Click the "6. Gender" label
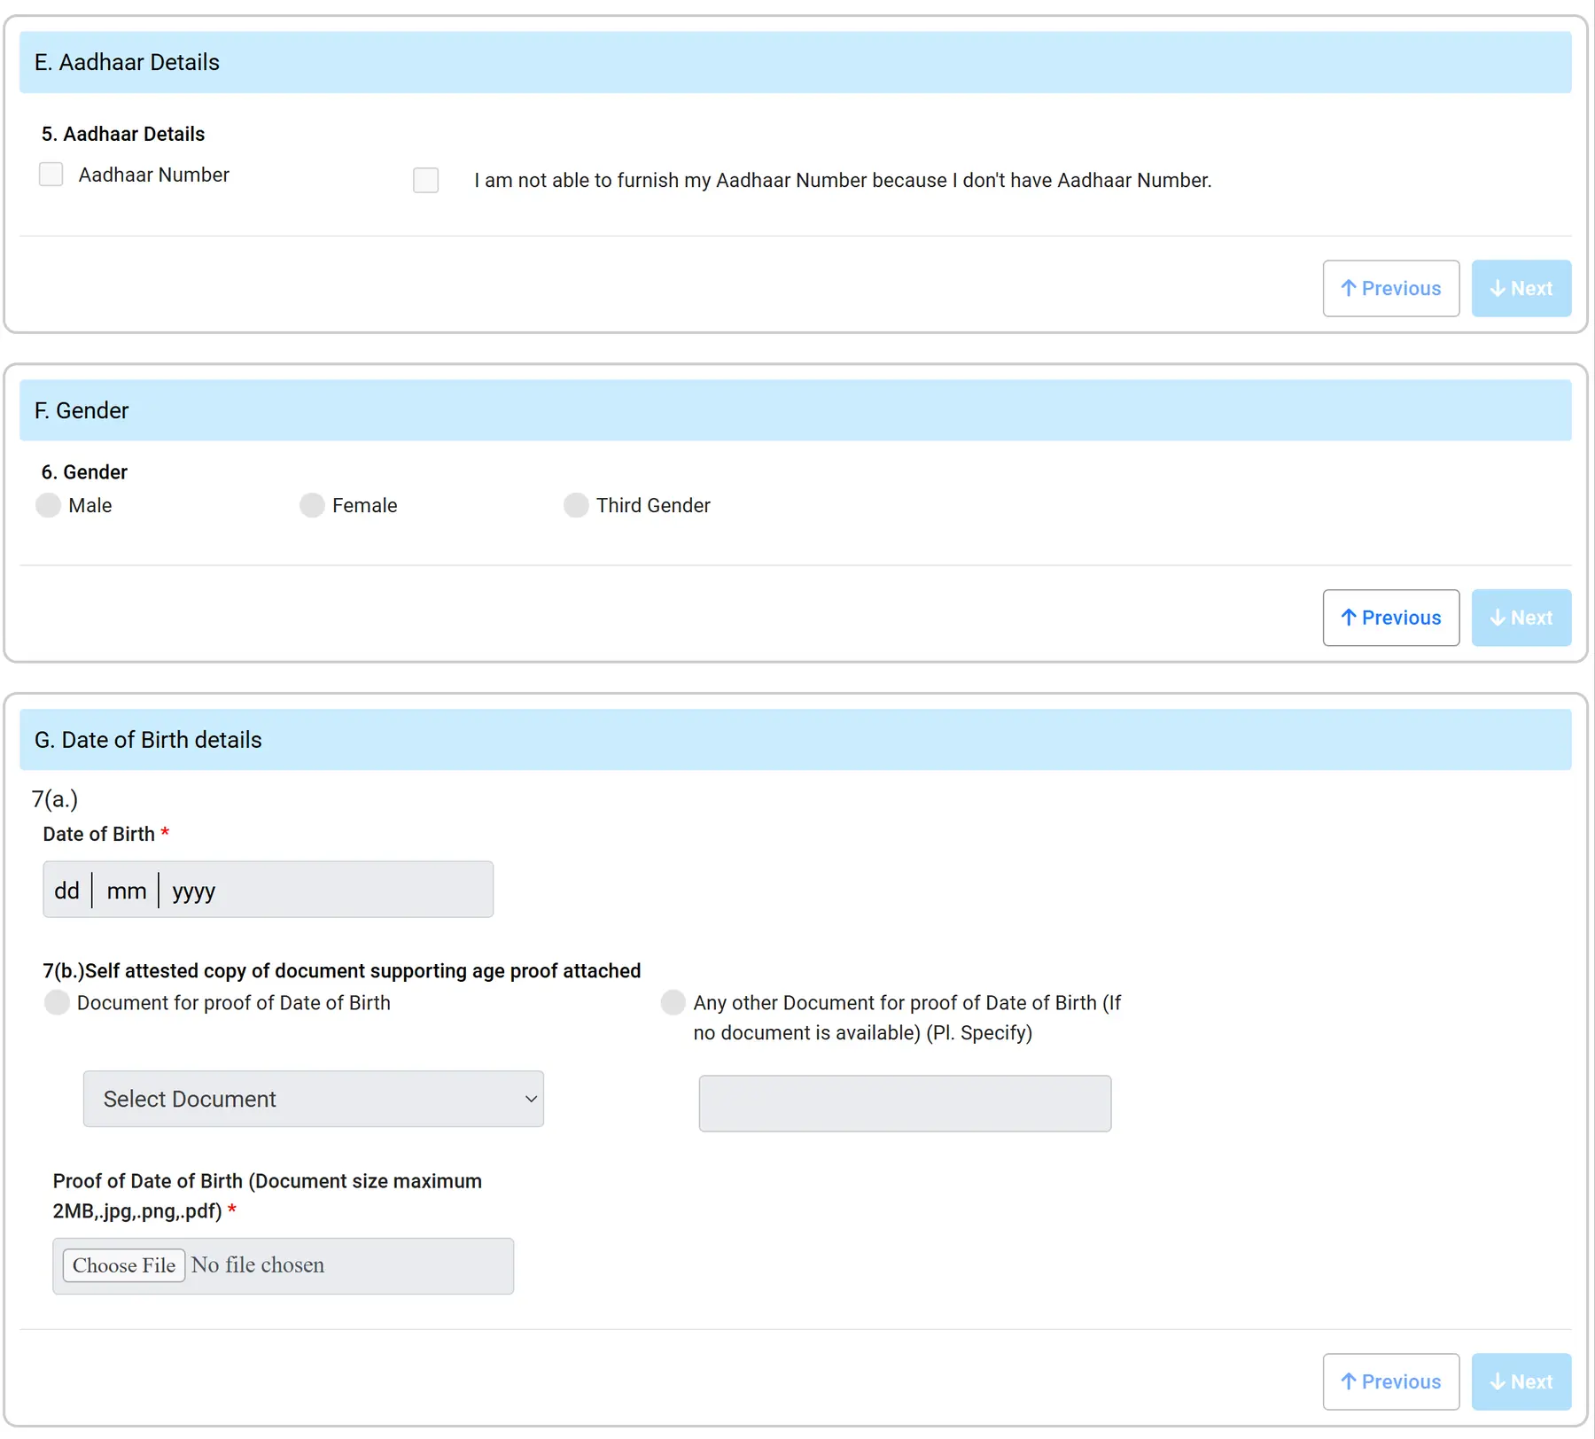This screenshot has width=1595, height=1439. point(84,472)
